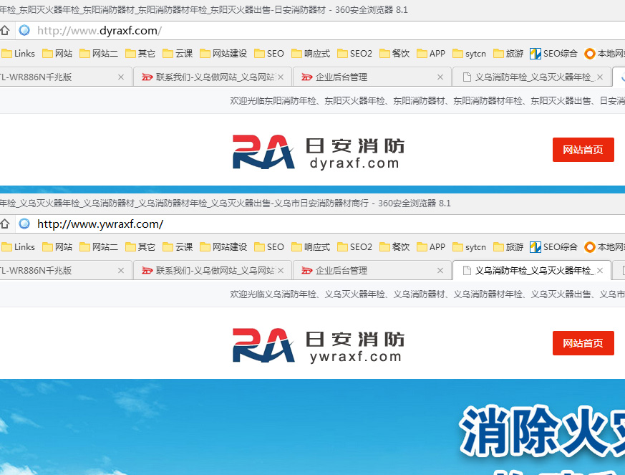Open APP bookmark folder in upper browser

[431, 54]
